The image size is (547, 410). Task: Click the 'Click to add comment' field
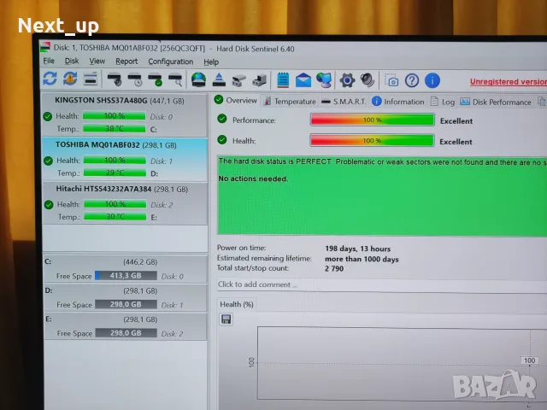tap(382, 284)
